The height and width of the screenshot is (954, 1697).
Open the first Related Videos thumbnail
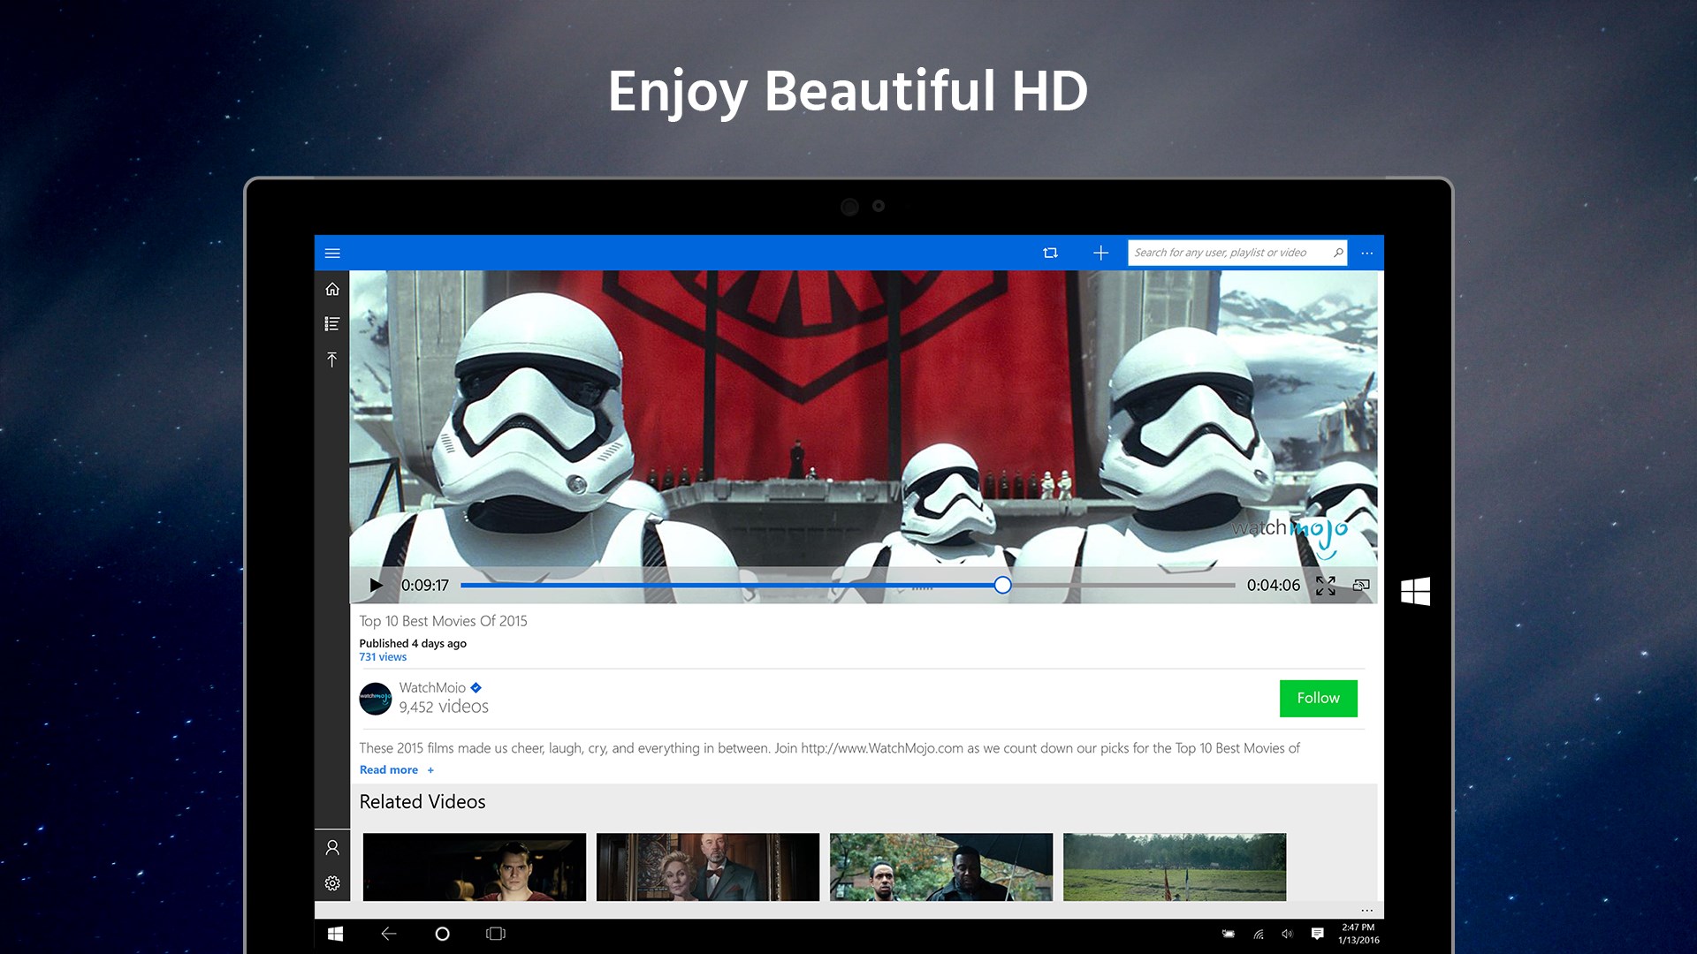point(474,867)
